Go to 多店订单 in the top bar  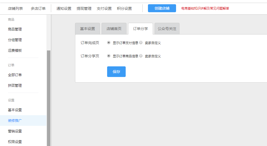38,8
